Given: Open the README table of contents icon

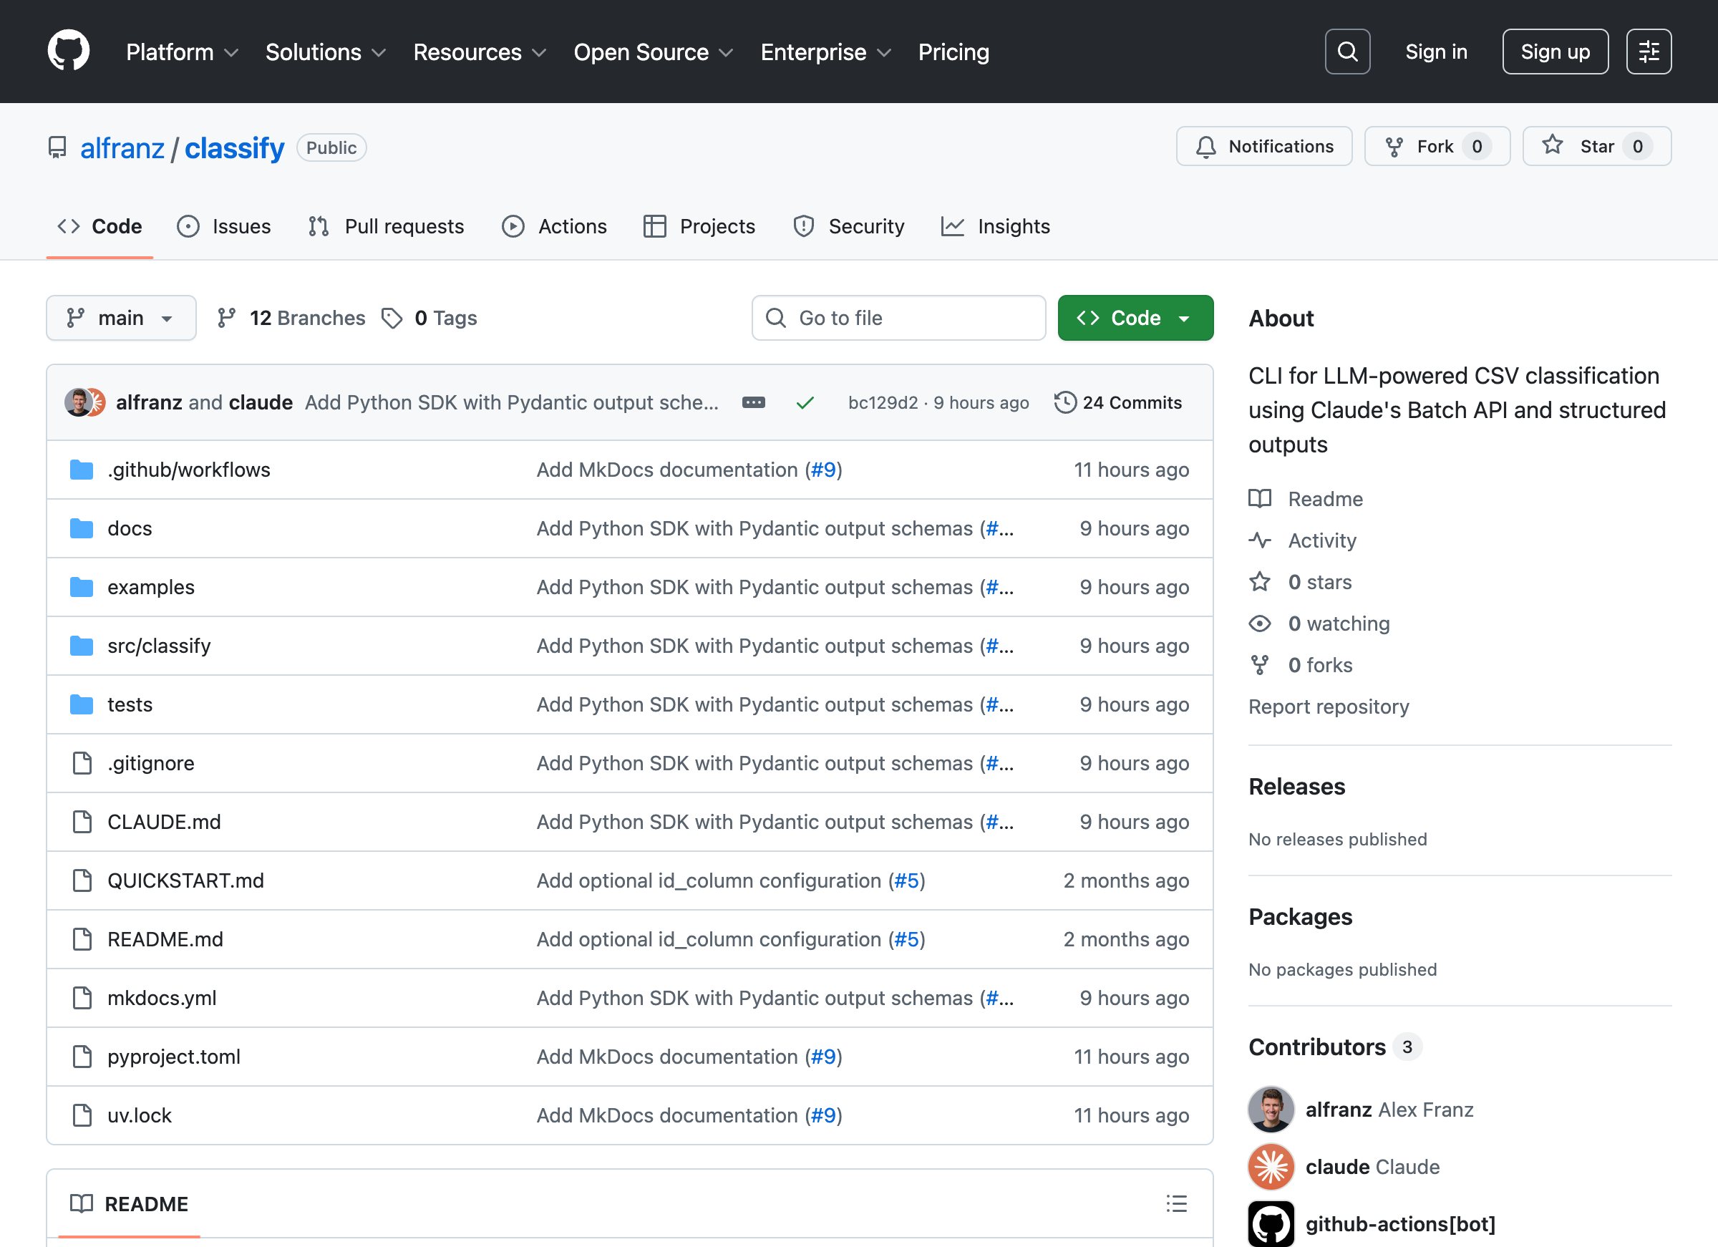Looking at the screenshot, I should [1176, 1204].
